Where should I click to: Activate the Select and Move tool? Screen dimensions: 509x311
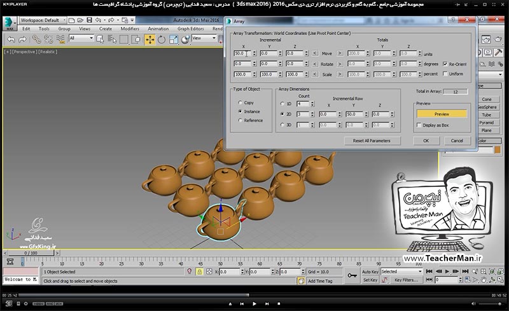pyautogui.click(x=150, y=40)
